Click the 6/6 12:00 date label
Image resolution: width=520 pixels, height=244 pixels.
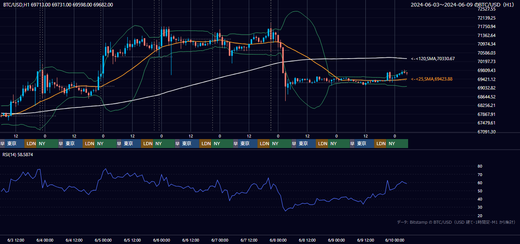[191, 240]
